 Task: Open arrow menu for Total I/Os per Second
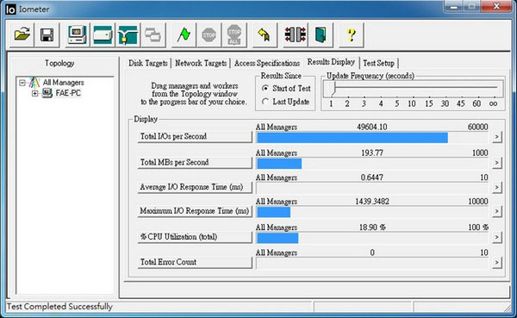pyautogui.click(x=497, y=136)
